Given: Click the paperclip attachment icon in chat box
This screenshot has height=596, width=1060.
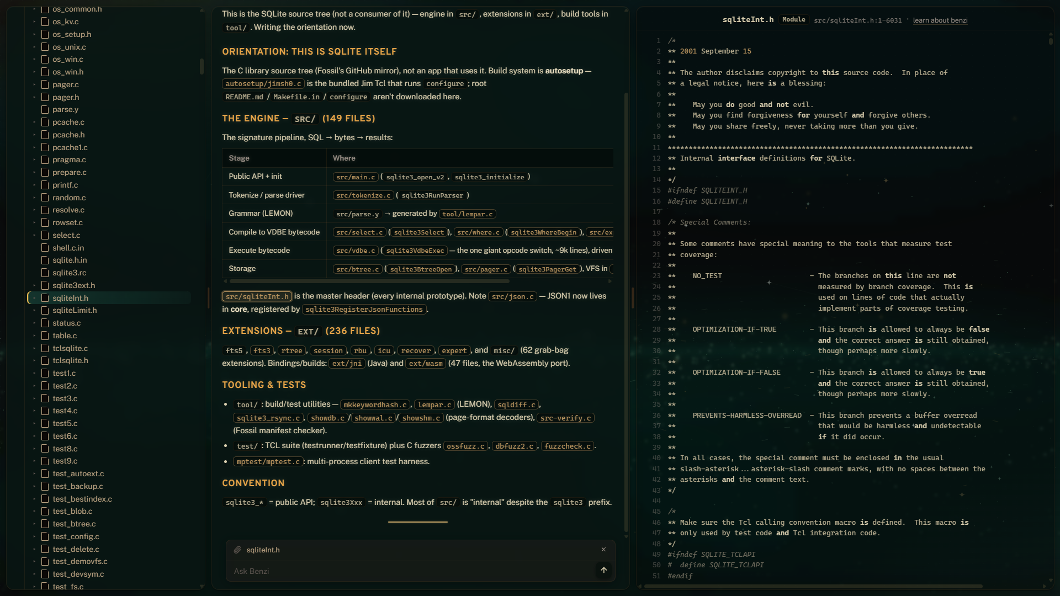Looking at the screenshot, I should 237,550.
